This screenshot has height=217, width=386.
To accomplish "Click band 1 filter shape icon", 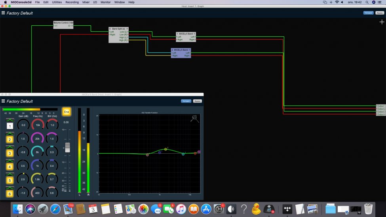I will coord(10,120).
